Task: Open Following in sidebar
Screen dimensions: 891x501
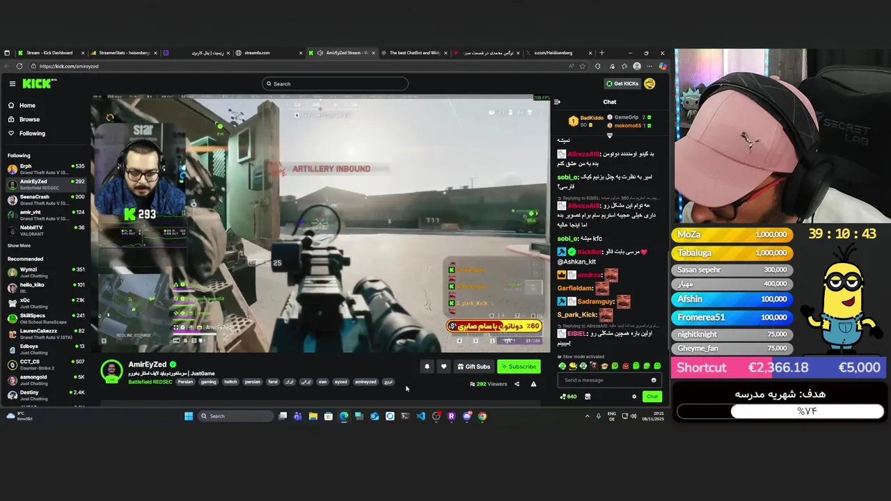Action: tap(32, 133)
